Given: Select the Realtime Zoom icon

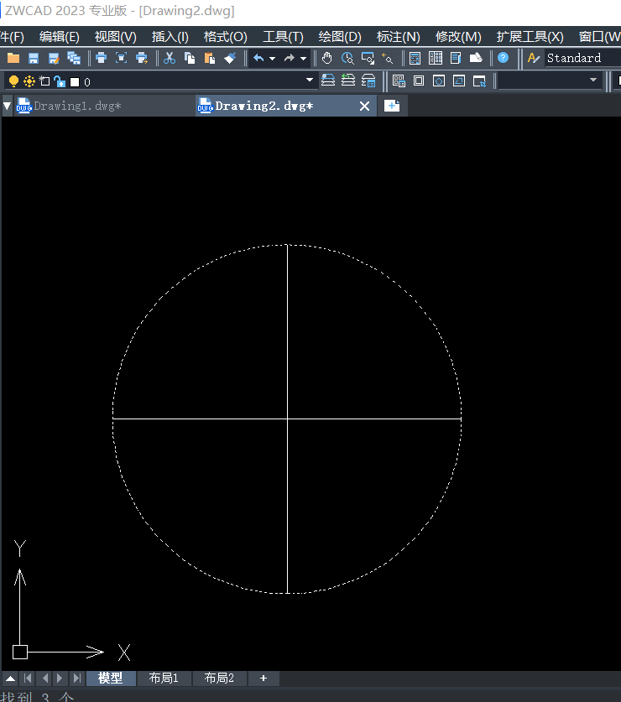Looking at the screenshot, I should (347, 58).
